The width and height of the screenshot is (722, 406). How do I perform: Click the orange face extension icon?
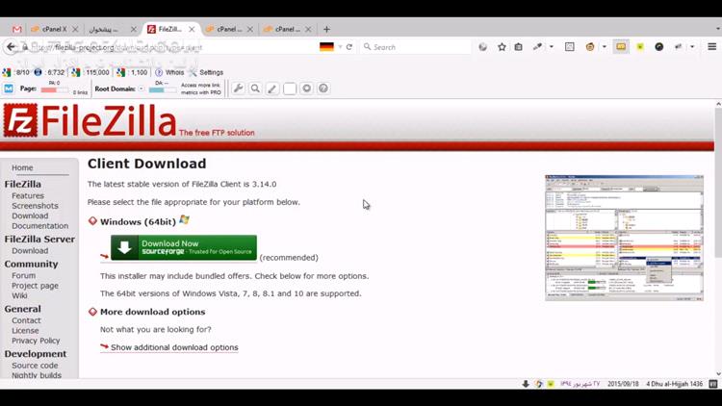590,47
